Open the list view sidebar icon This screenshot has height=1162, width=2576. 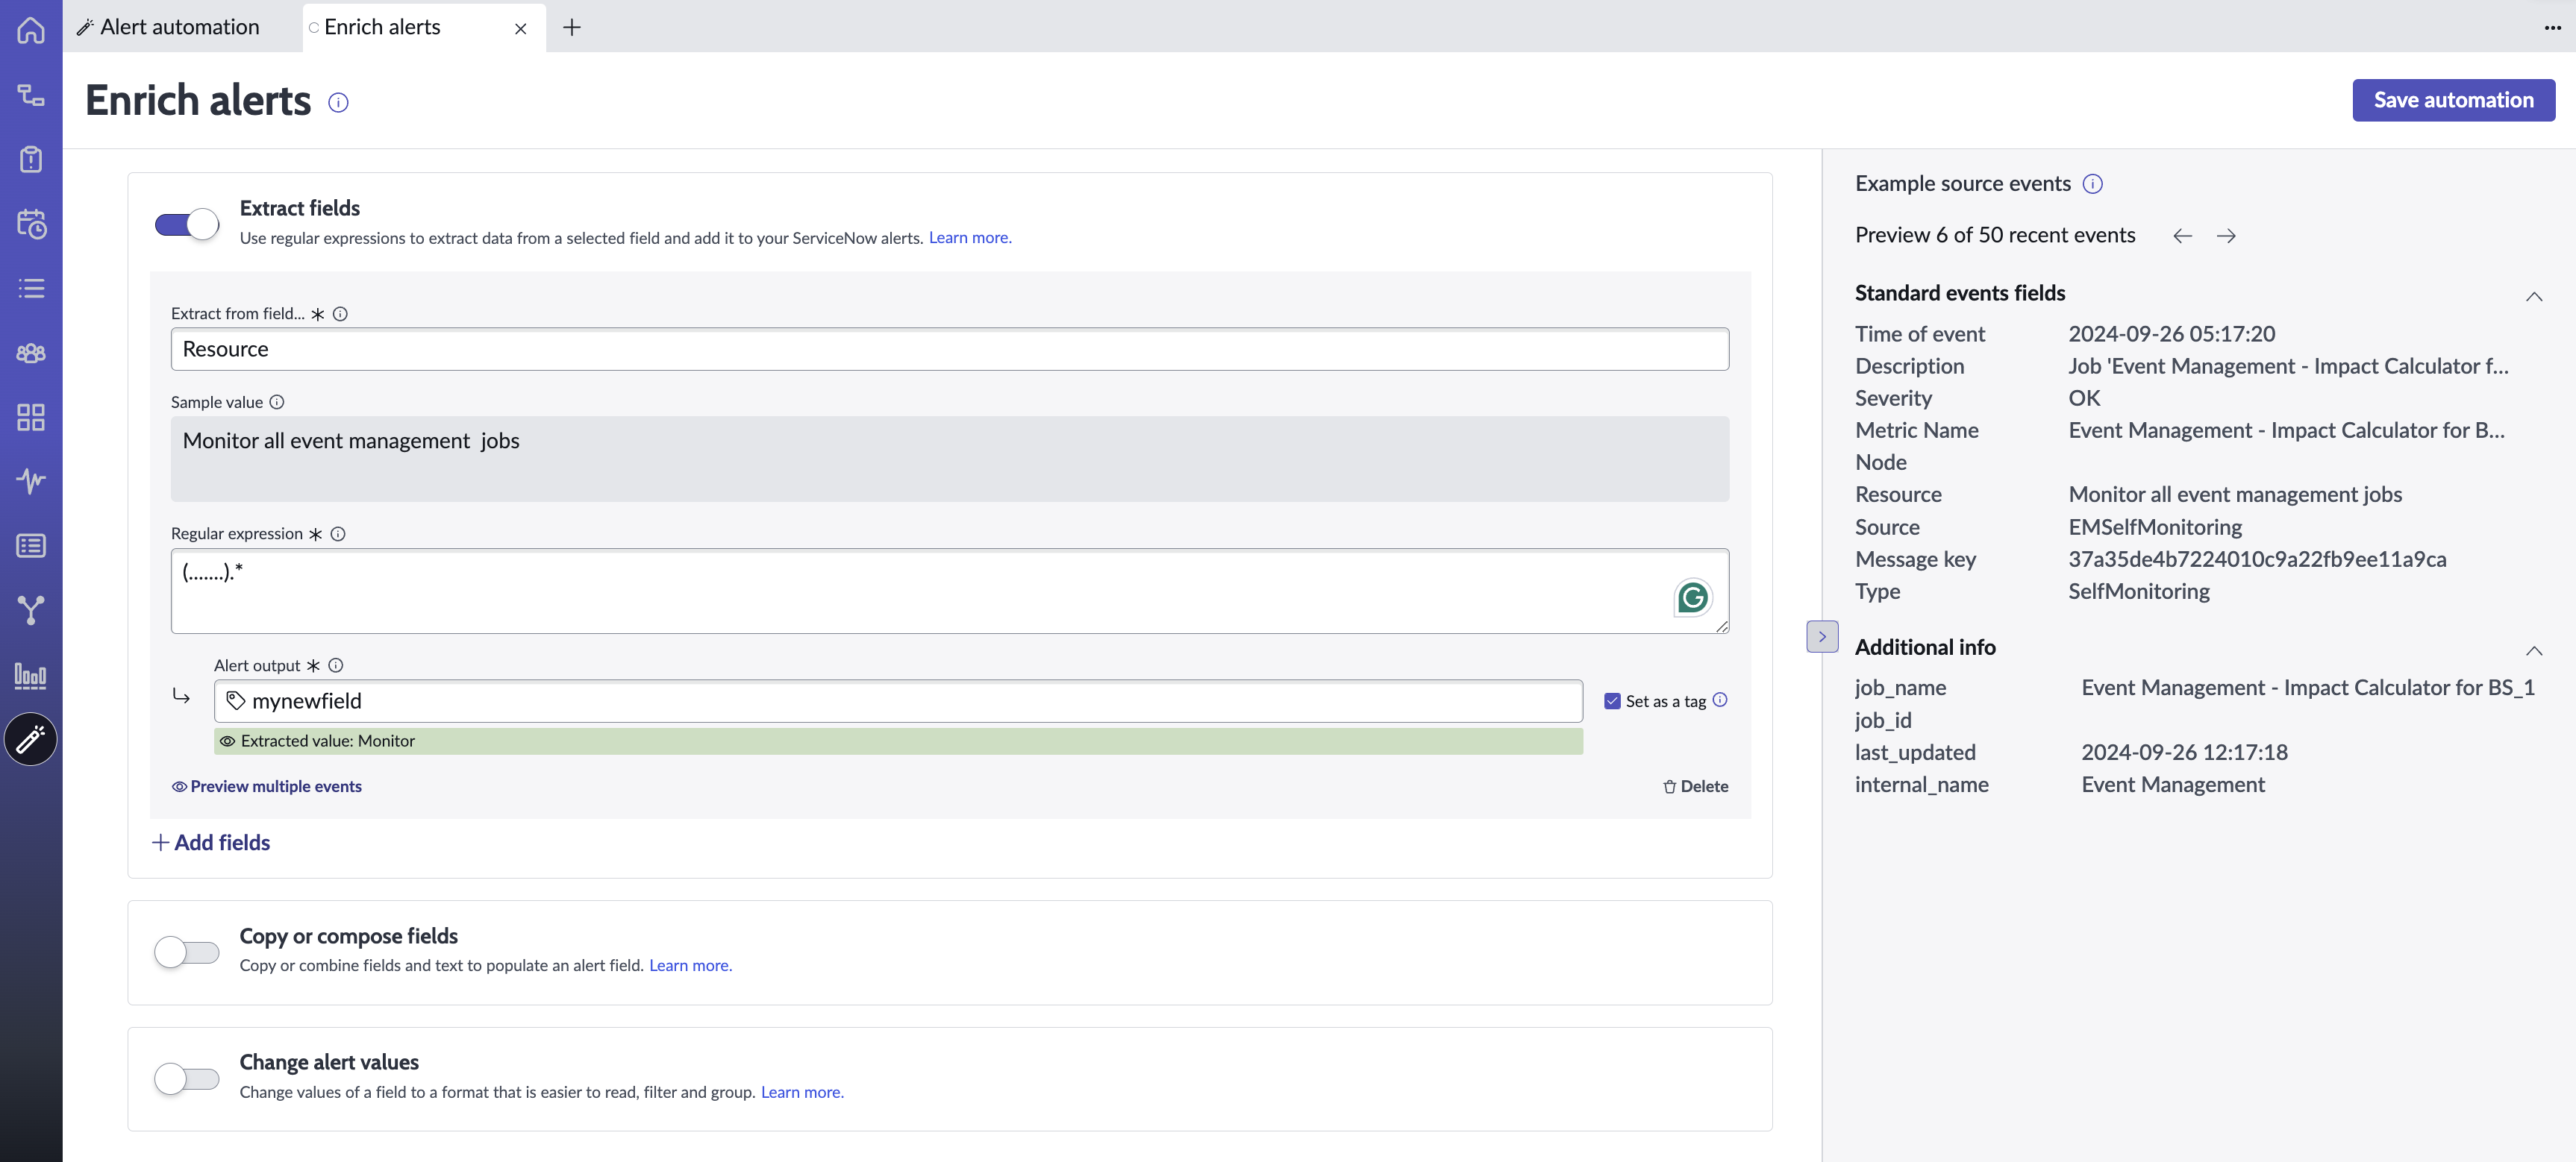click(31, 289)
